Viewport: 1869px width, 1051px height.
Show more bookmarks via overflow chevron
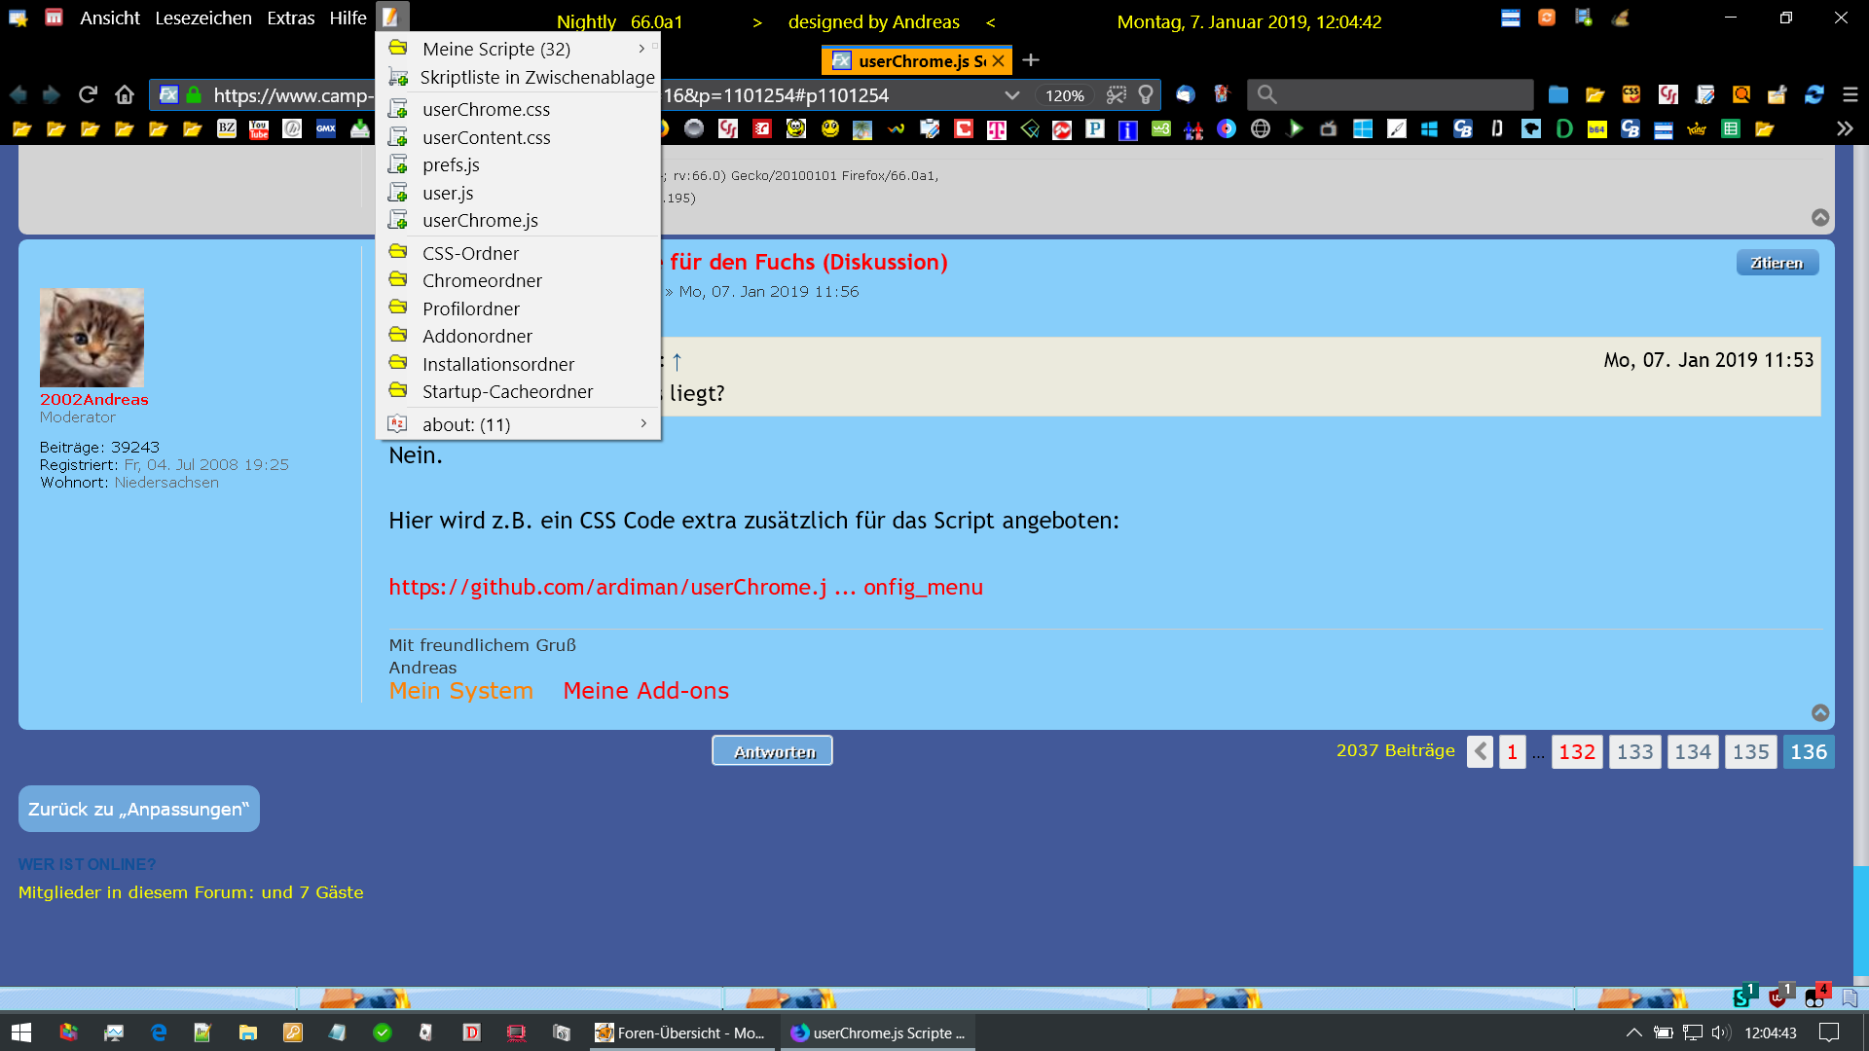(x=1844, y=128)
